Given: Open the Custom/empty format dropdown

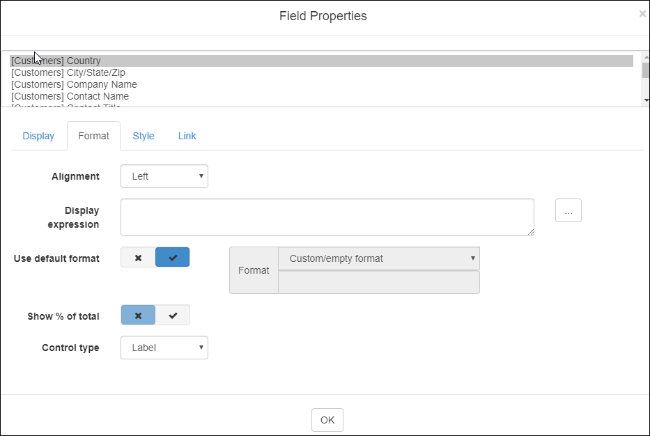Looking at the screenshot, I should [x=378, y=258].
